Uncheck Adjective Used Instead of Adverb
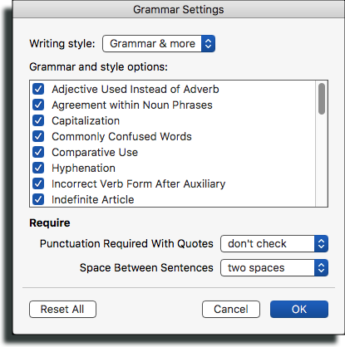The width and height of the screenshot is (345, 347). 38,89
